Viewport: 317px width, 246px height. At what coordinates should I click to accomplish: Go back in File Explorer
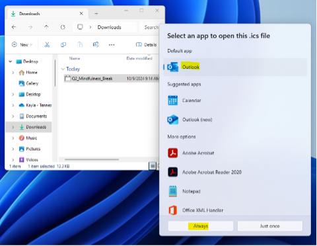pos(14,27)
